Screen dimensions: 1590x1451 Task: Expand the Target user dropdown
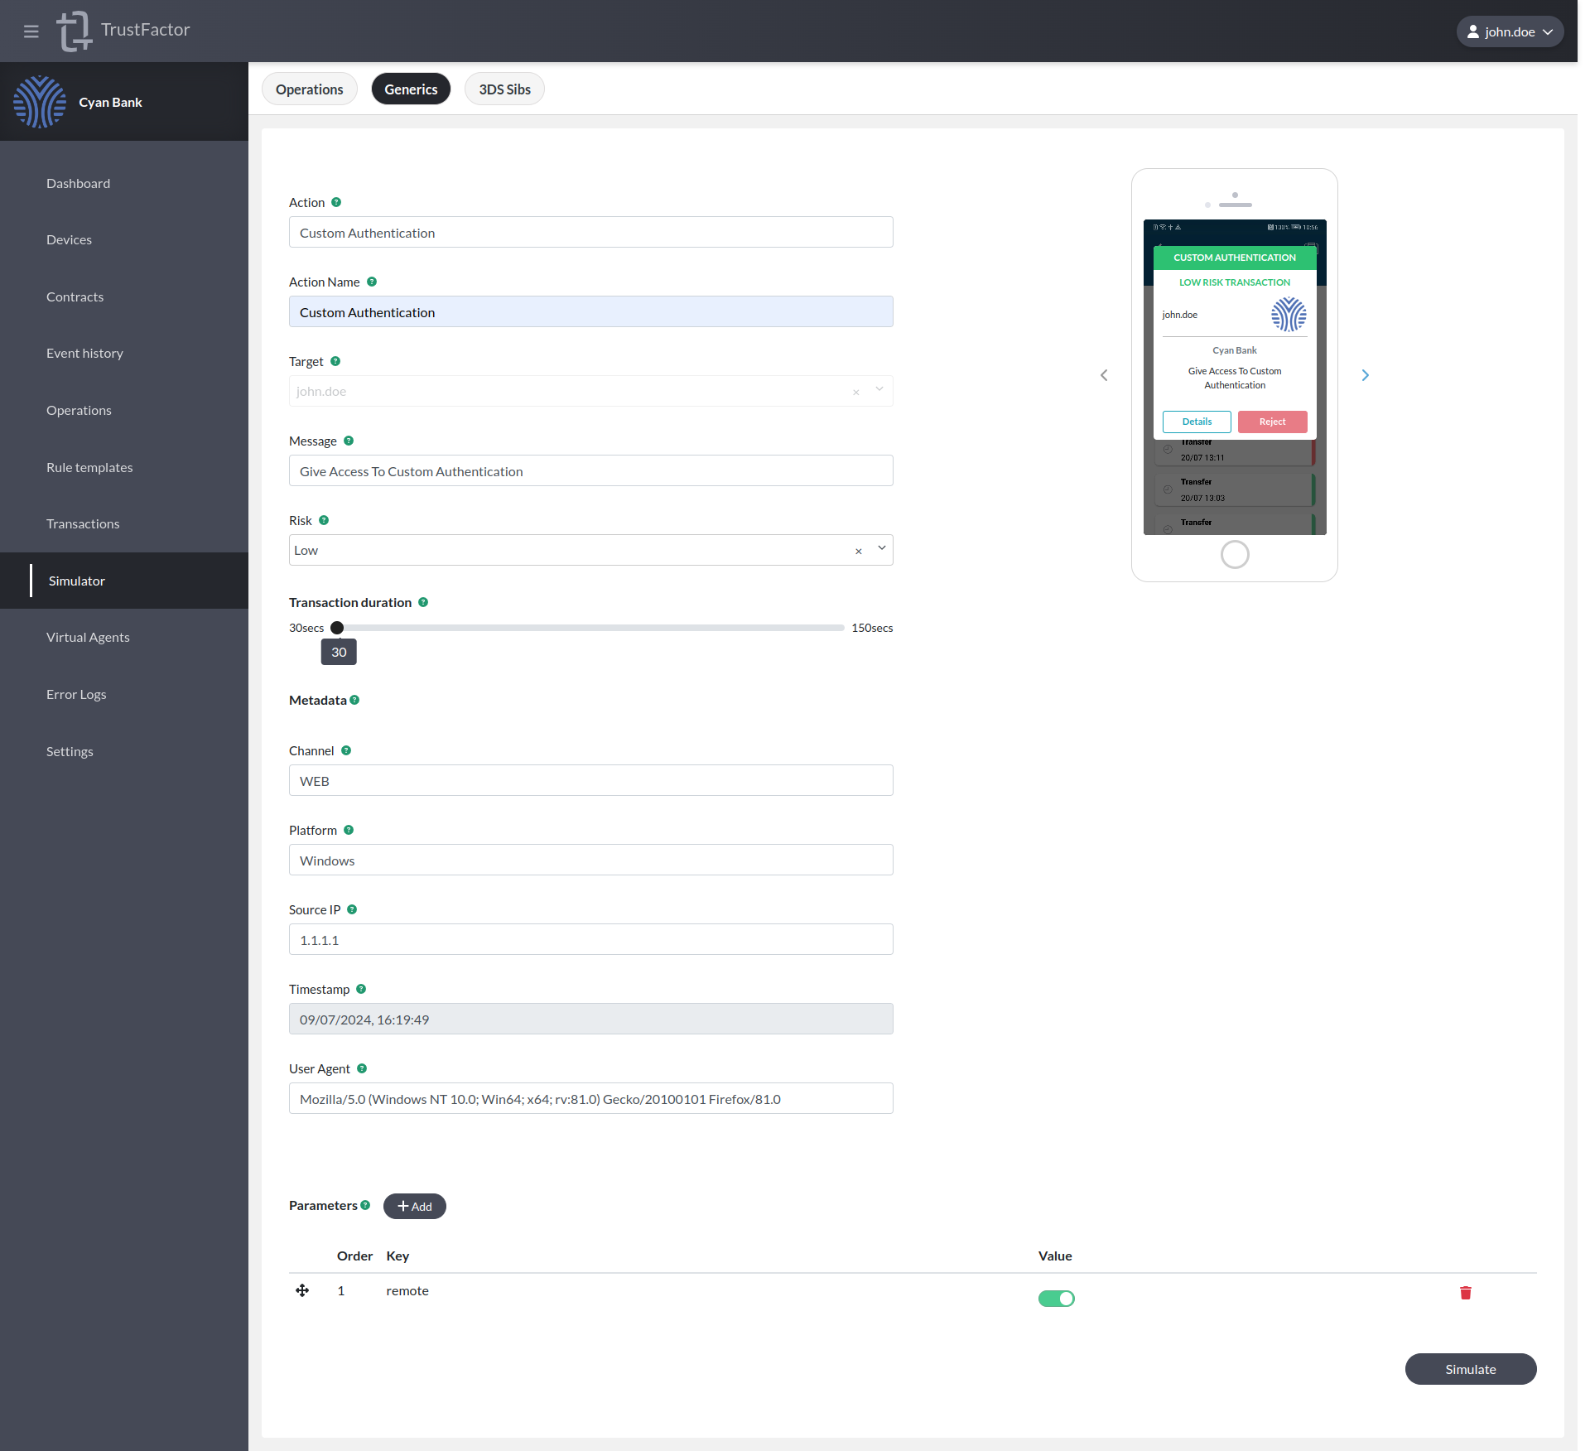point(881,390)
